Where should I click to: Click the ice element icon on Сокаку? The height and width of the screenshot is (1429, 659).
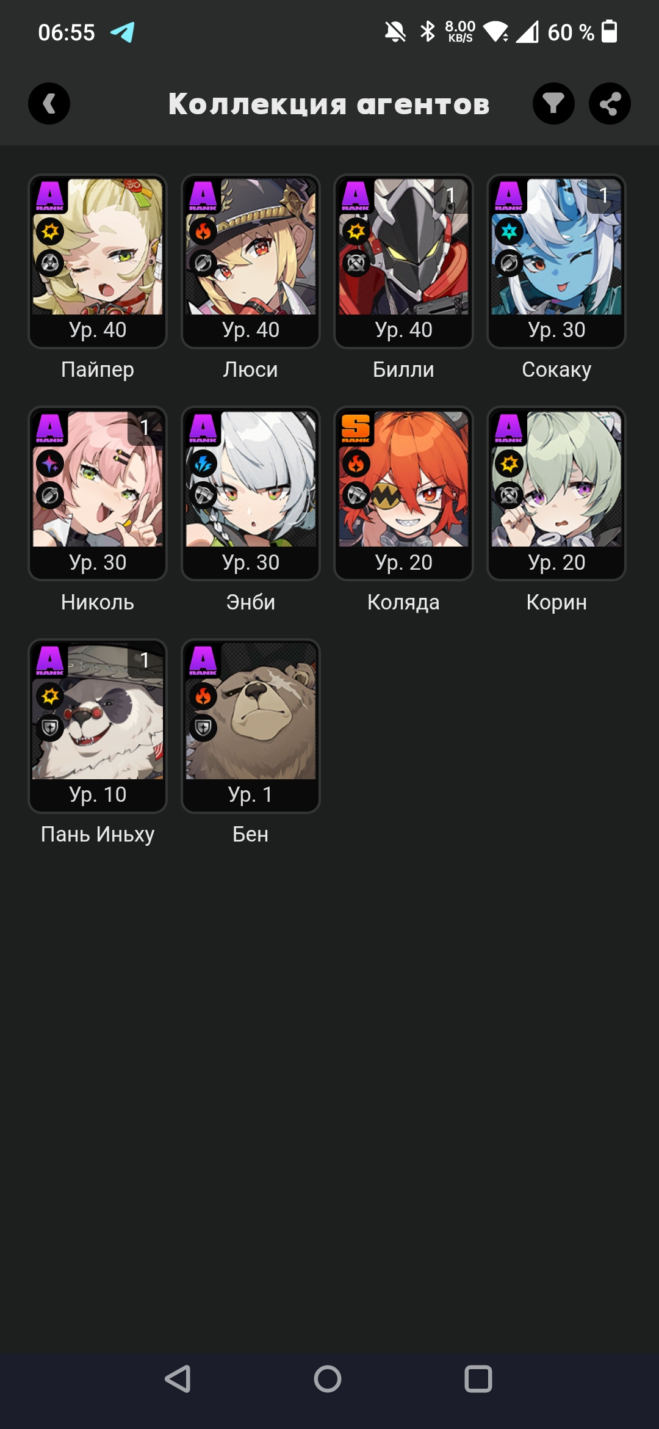509,231
